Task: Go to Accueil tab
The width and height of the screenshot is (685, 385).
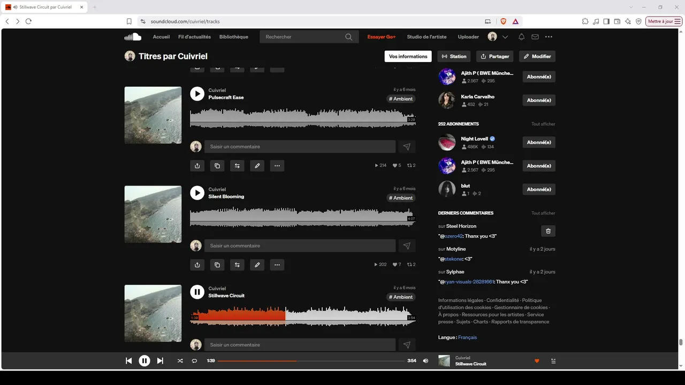Action: (161, 37)
